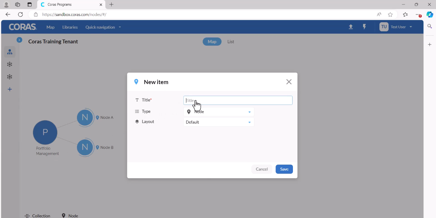Add this page to favorites
Image resolution: width=436 pixels, height=218 pixels.
click(x=390, y=14)
